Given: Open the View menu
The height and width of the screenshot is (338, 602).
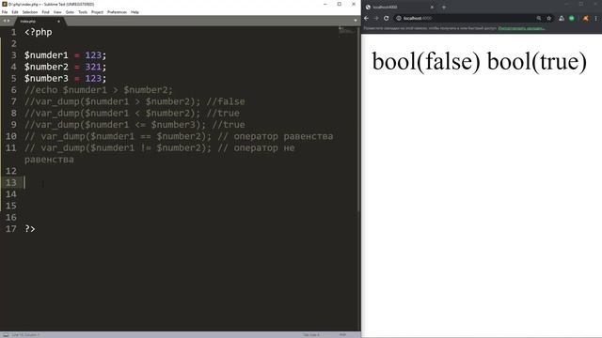Looking at the screenshot, I should click(57, 12).
